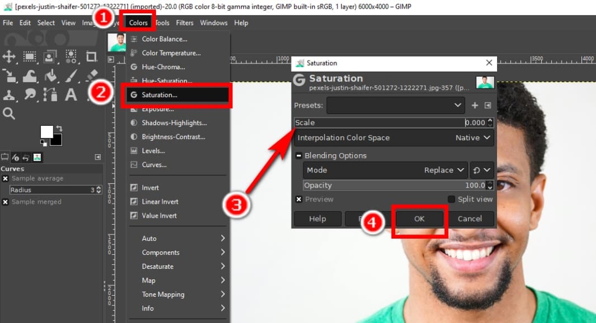
Task: Toggle the Sample merged checkbox
Action: click(5, 202)
